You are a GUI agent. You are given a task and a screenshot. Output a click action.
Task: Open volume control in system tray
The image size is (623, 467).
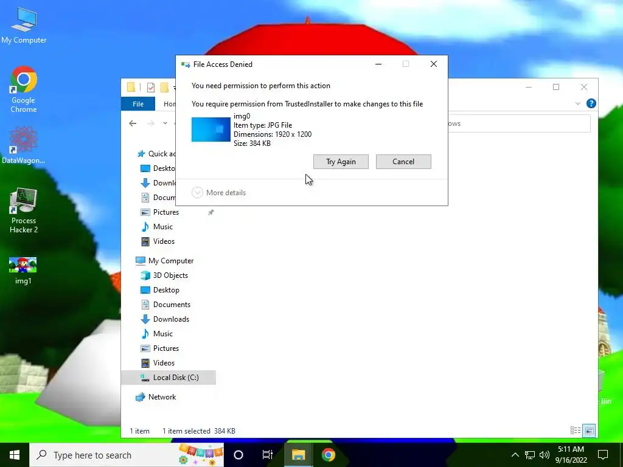click(x=545, y=455)
